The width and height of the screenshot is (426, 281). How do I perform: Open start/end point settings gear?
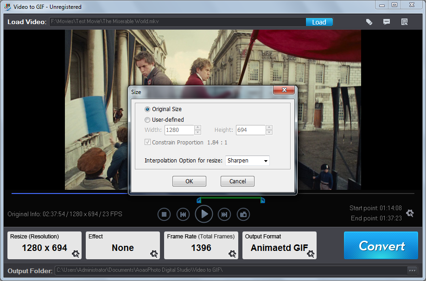pyautogui.click(x=410, y=213)
